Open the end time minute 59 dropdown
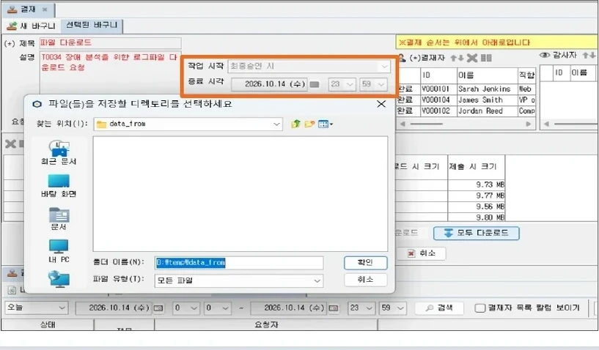 (373, 84)
